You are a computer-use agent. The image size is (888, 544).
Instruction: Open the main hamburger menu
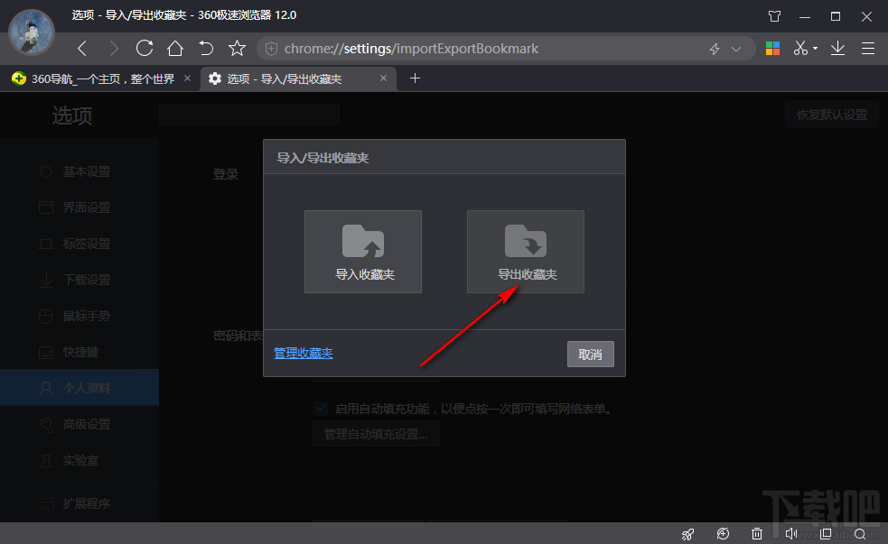pos(868,49)
